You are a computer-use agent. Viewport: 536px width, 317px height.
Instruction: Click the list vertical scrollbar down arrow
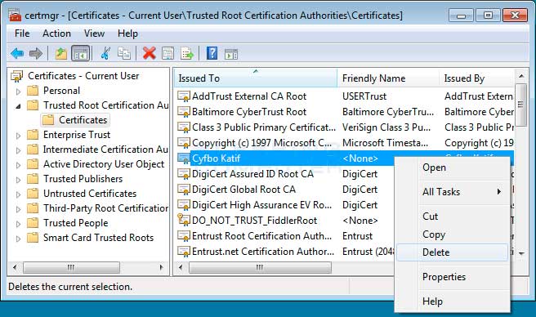tap(521, 254)
